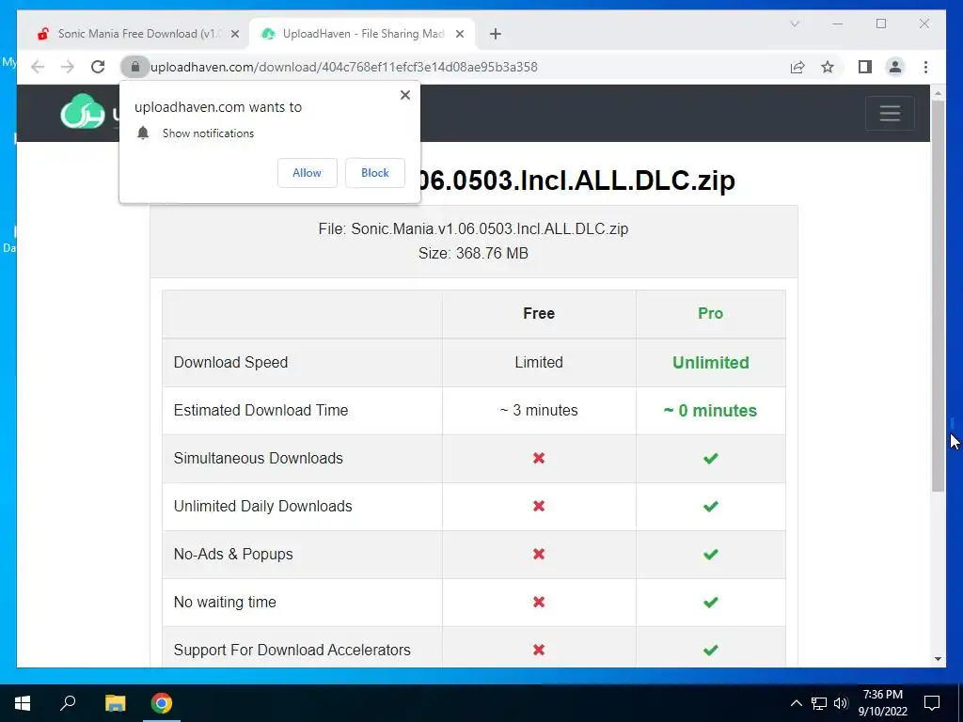The image size is (963, 722).
Task: Block uploadhaven.com notifications
Action: [x=374, y=173]
